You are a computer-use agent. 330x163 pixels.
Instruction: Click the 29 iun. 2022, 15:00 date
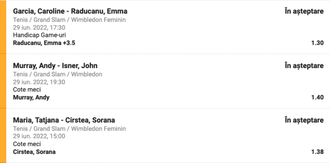point(39,136)
